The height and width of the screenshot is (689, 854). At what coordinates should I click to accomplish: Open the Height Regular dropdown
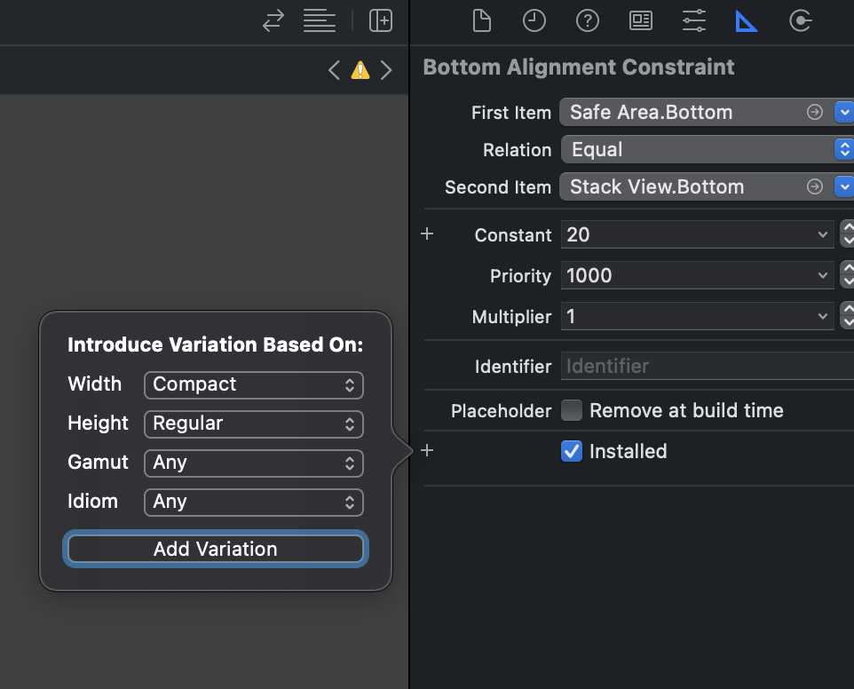tap(253, 424)
